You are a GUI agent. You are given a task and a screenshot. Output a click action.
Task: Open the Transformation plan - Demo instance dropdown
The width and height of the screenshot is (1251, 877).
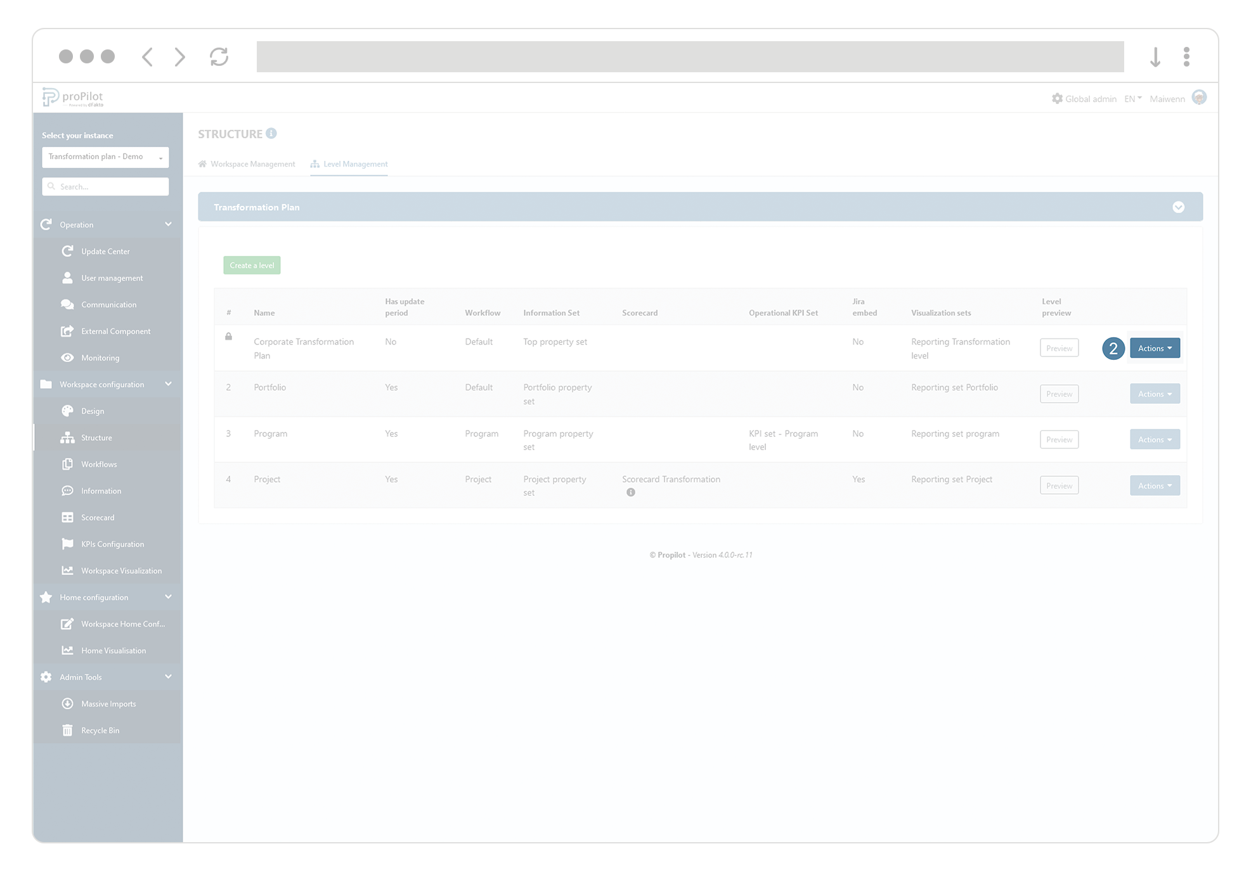click(x=105, y=157)
